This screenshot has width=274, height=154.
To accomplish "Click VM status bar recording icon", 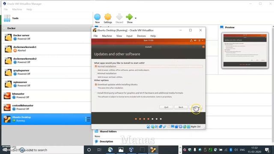I will click(176, 127).
